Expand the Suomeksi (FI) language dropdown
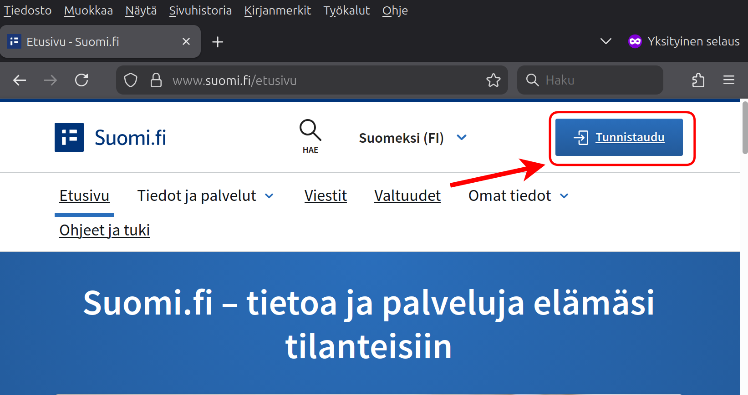The width and height of the screenshot is (748, 395). tap(412, 138)
